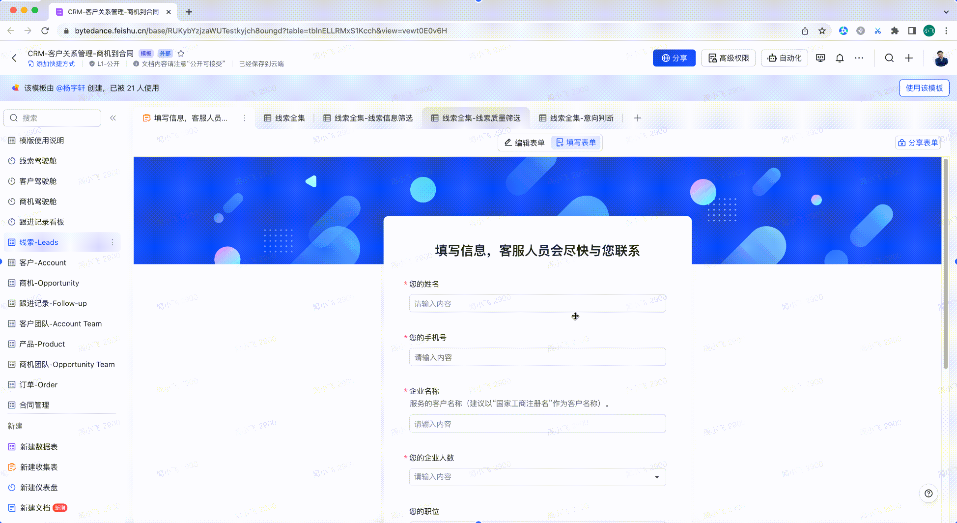Switch to 填写表单 mode
957x523 pixels.
click(x=576, y=143)
